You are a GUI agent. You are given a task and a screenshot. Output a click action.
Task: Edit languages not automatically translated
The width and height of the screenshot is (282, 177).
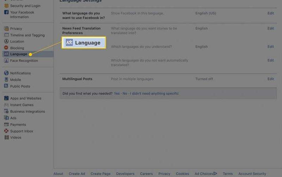pyautogui.click(x=270, y=60)
